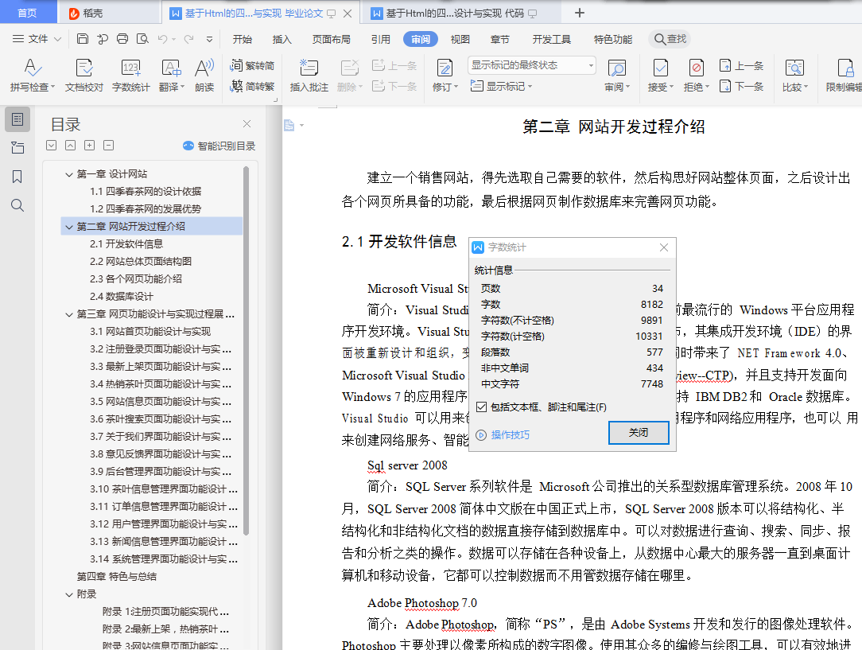Open the bookmark sidebar icon

17,177
